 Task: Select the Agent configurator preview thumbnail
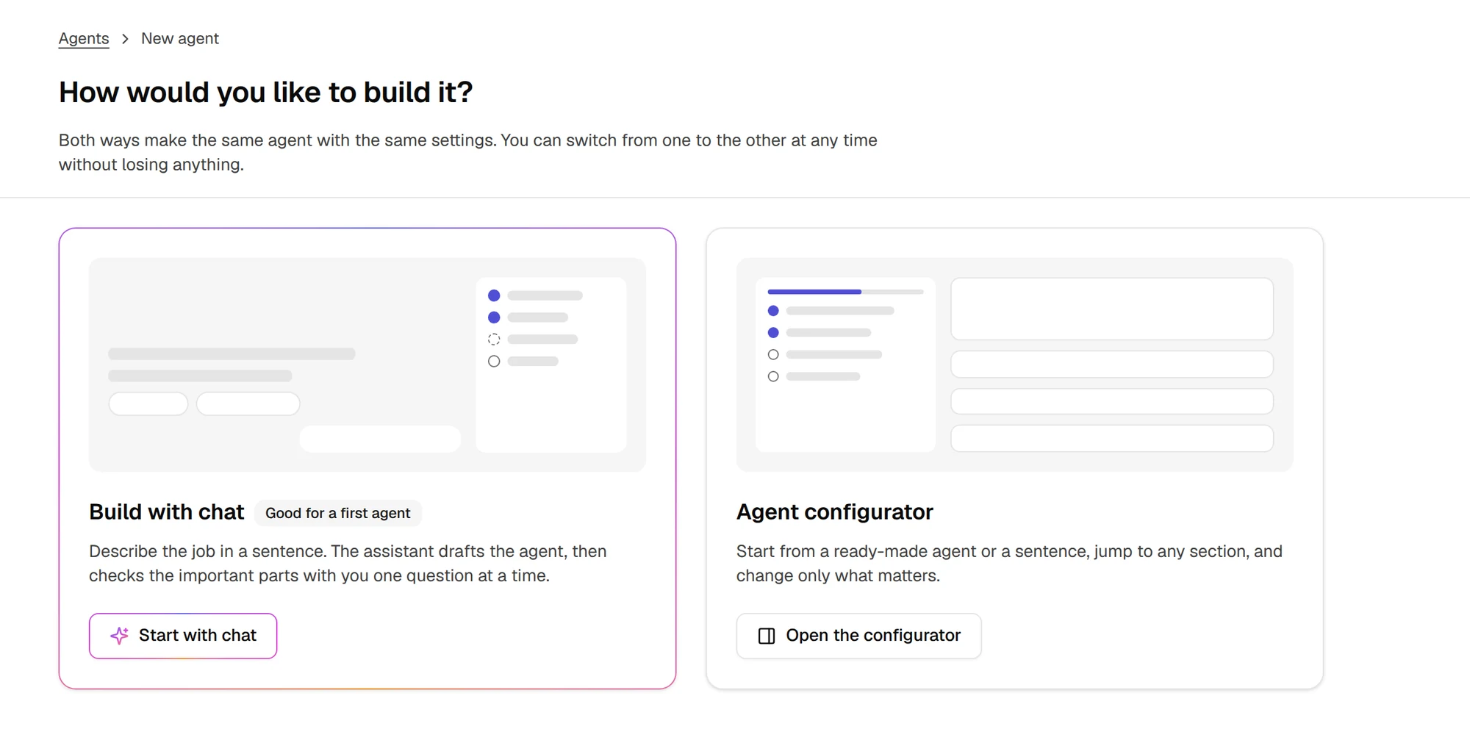tap(1014, 365)
